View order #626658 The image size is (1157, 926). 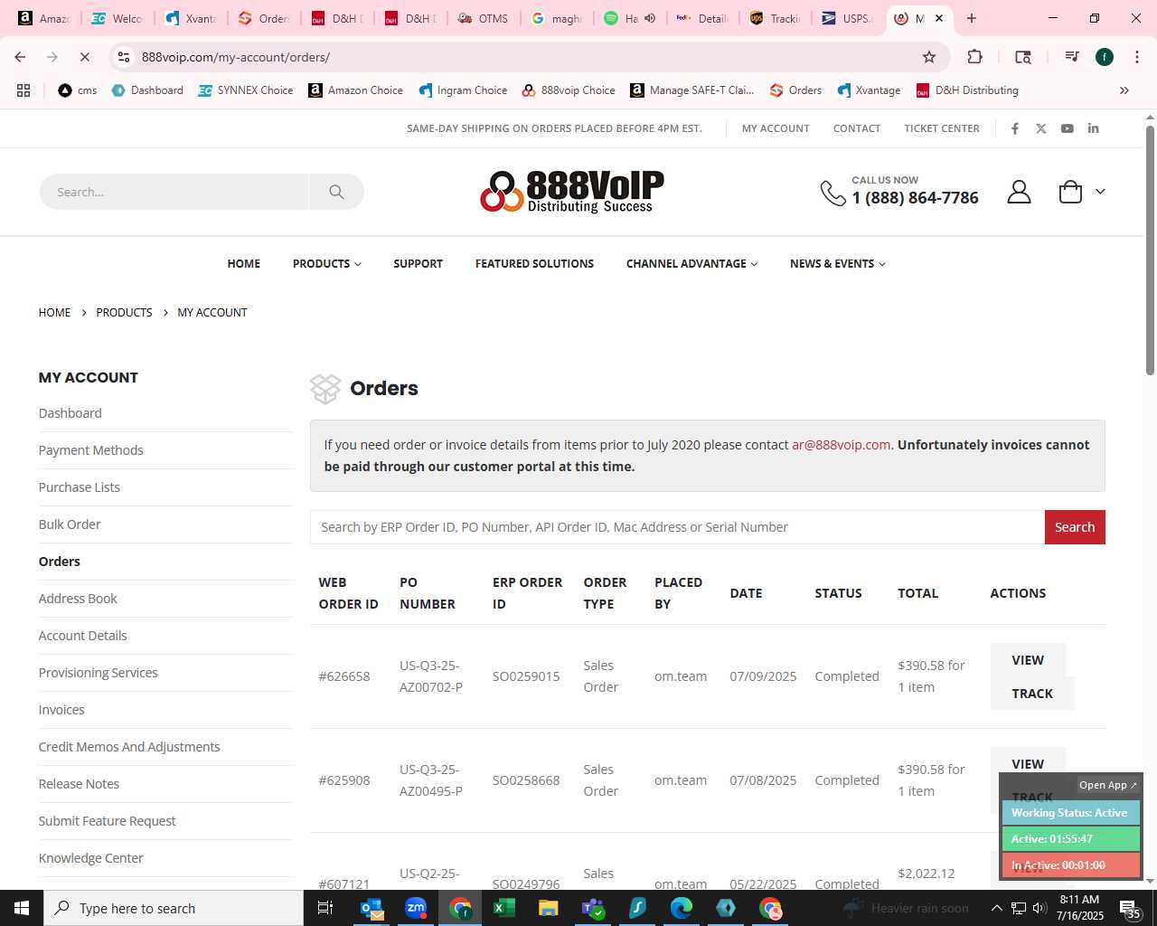tap(1028, 660)
